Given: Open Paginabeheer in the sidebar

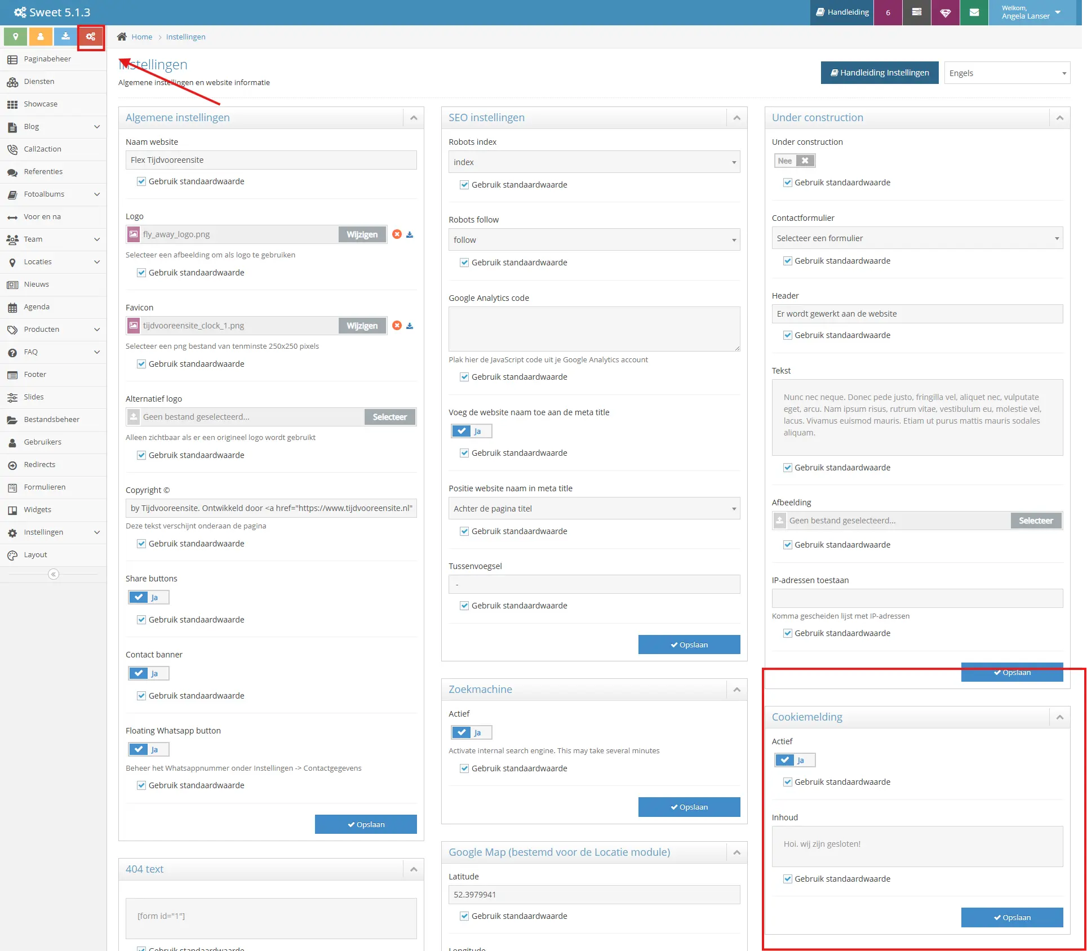Looking at the screenshot, I should coord(53,59).
